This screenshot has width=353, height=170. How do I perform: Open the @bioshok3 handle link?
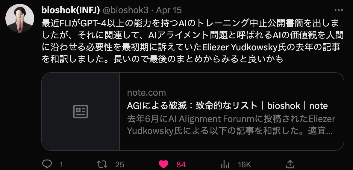[x=126, y=10]
